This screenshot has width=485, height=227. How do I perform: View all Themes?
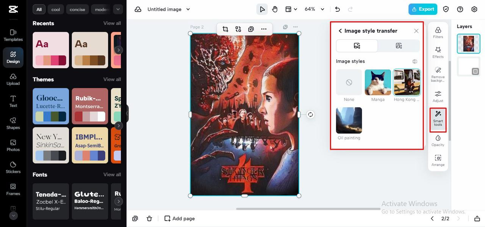112,79
